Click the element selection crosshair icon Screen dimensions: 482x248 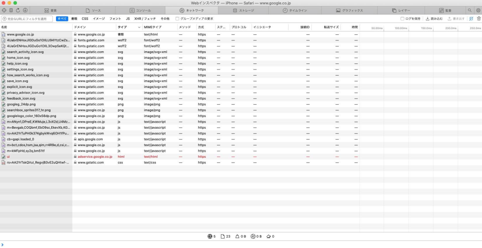click(x=4, y=10)
